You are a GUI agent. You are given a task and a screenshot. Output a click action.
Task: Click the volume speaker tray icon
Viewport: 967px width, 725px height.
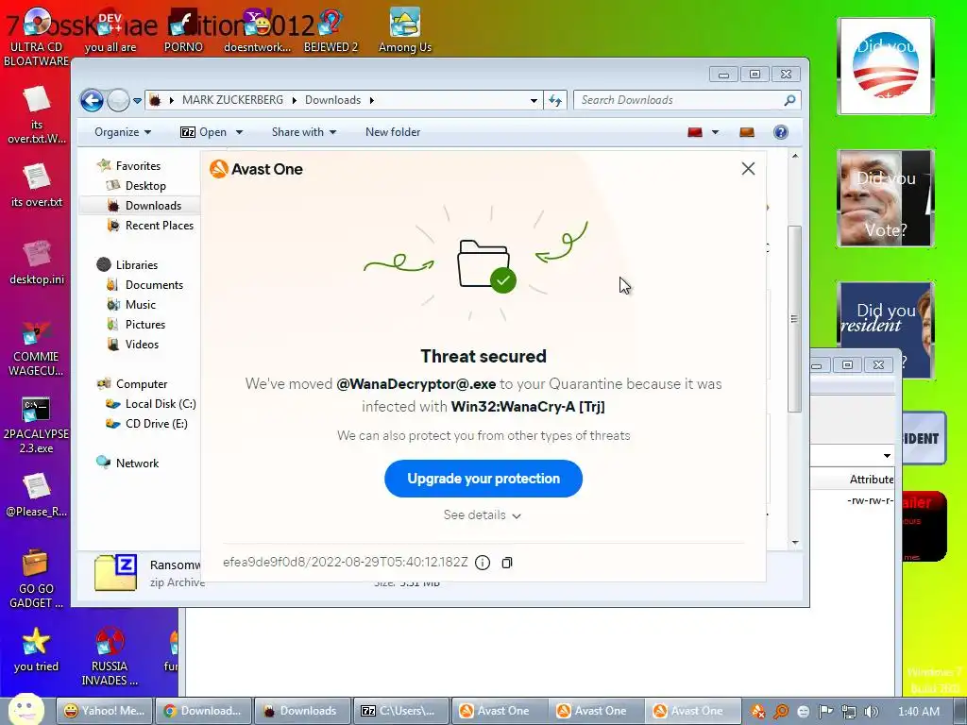tap(872, 712)
